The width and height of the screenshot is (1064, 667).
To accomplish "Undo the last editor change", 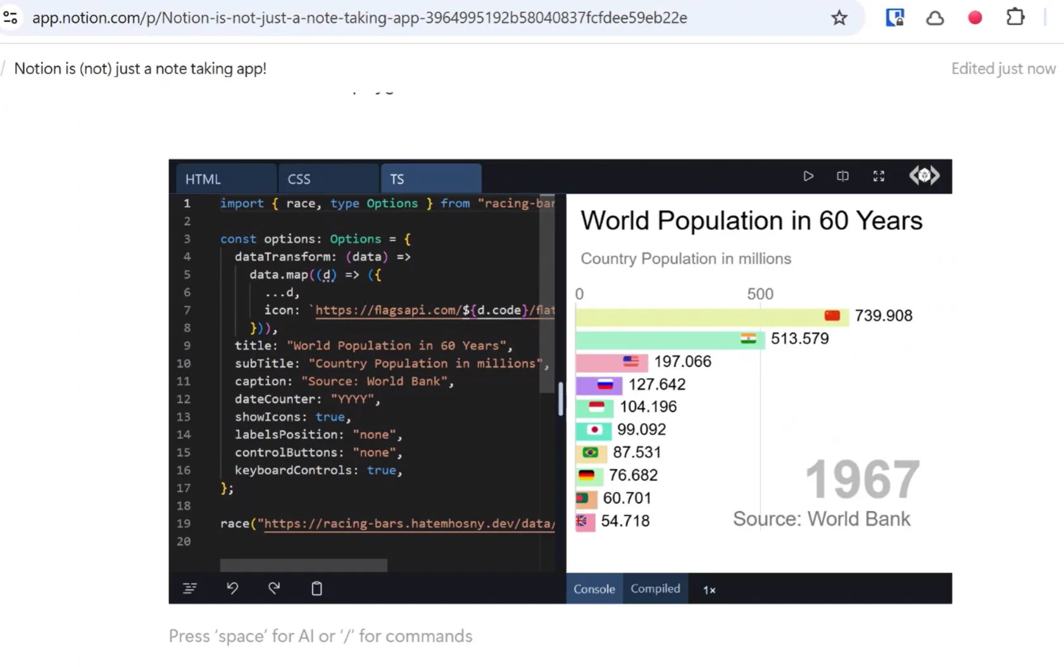I will click(x=232, y=589).
